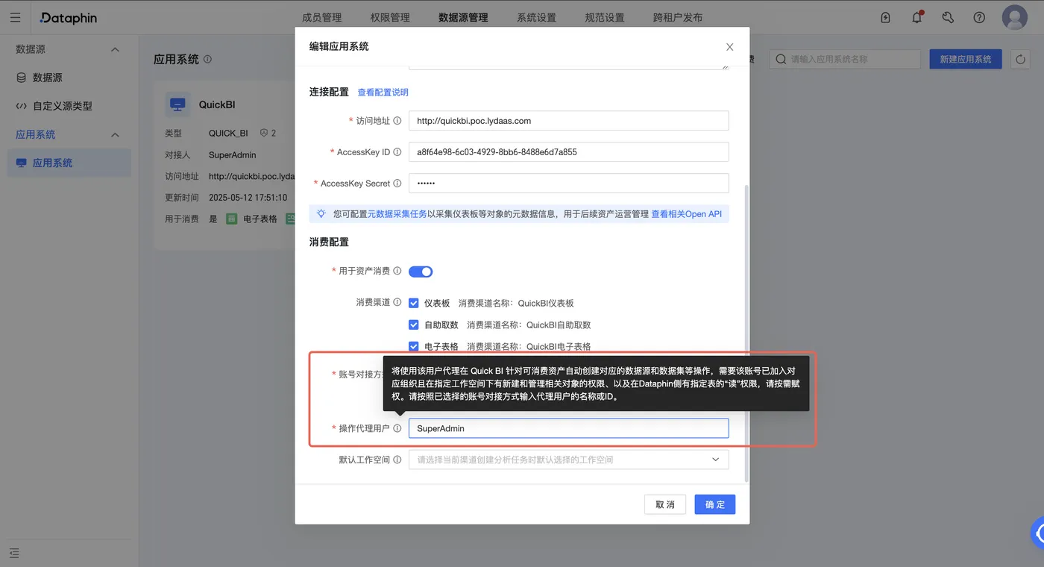Click the update time 2025-05-12 17:51:10
The height and width of the screenshot is (567, 1044).
(x=248, y=198)
